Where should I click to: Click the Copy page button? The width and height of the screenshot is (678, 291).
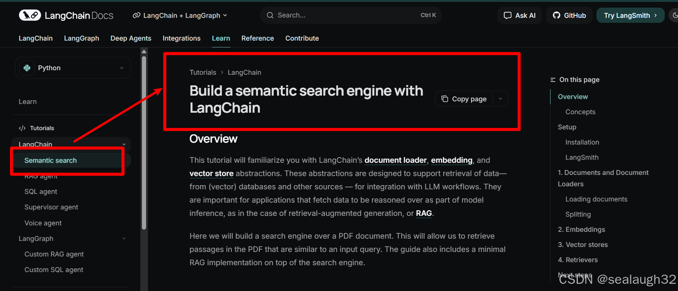pos(464,99)
